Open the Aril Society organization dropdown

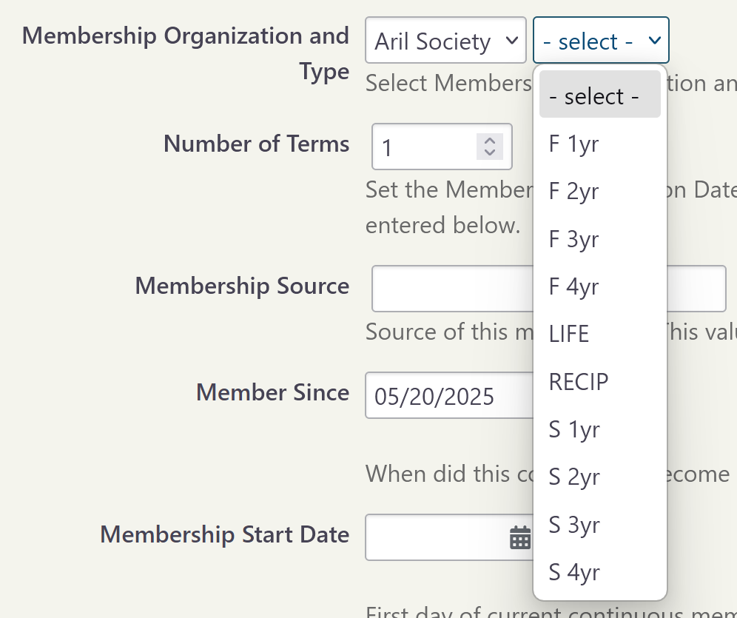(x=445, y=41)
